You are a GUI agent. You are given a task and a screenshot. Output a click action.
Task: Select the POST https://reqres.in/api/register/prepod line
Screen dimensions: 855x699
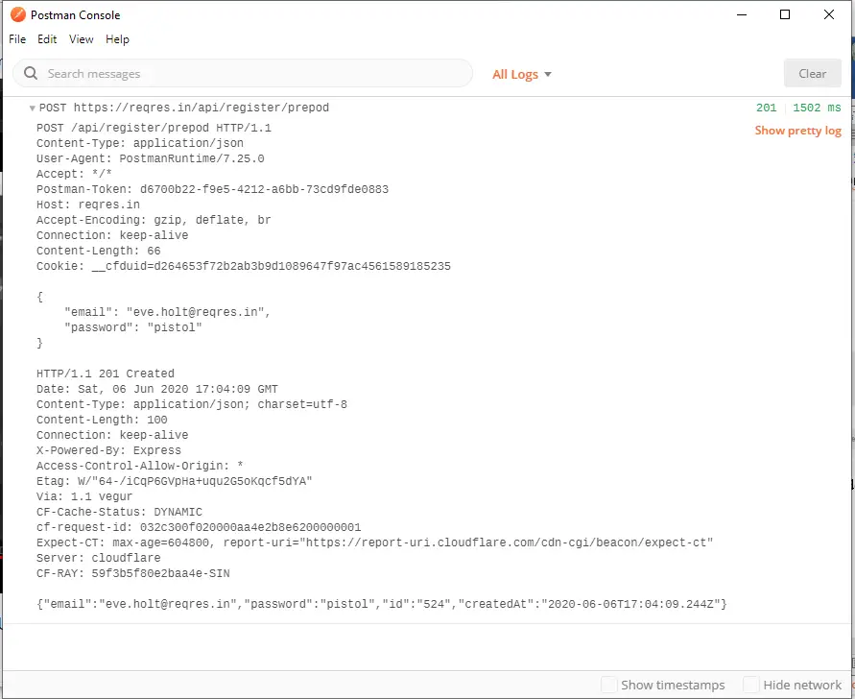184,108
